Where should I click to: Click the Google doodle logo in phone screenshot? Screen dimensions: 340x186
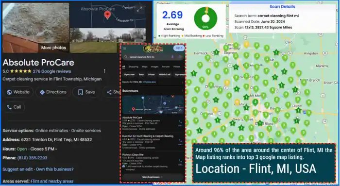point(153,49)
